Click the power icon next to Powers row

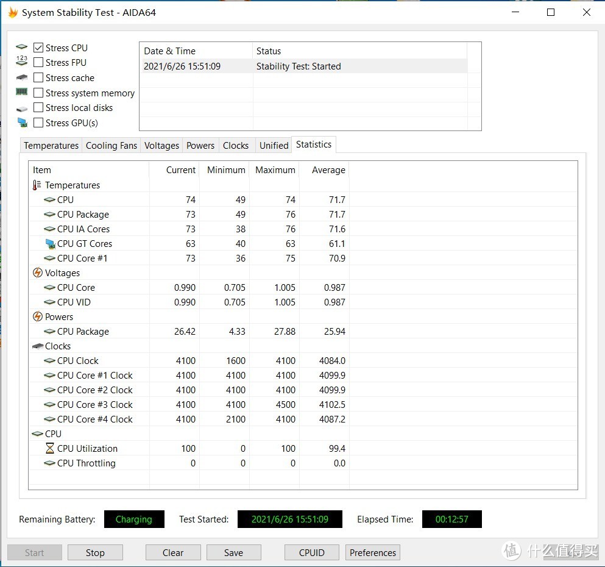click(37, 316)
